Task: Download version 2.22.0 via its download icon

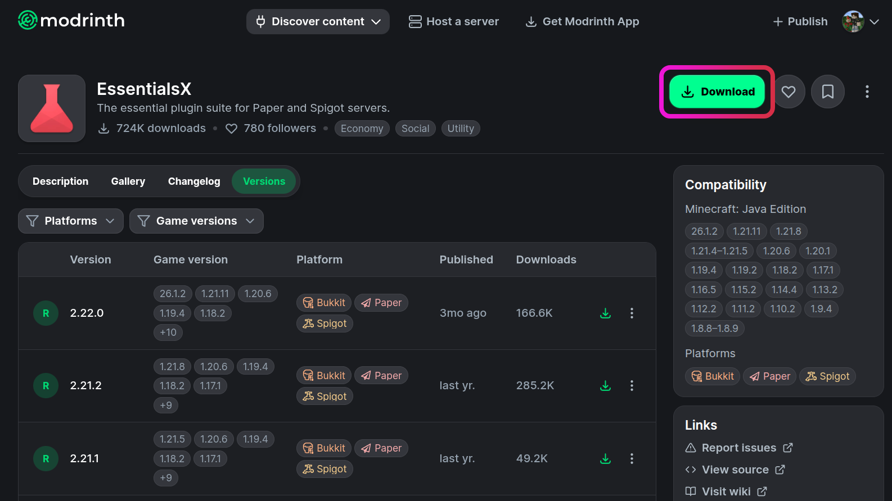Action: [x=605, y=313]
